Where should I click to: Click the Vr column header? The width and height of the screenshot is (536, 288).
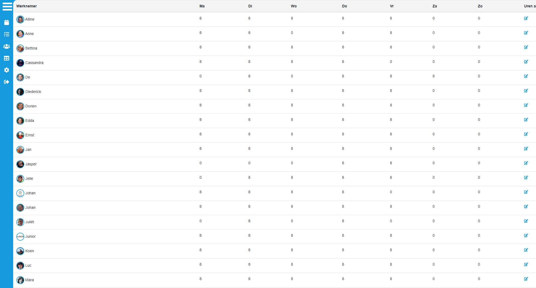[392, 6]
